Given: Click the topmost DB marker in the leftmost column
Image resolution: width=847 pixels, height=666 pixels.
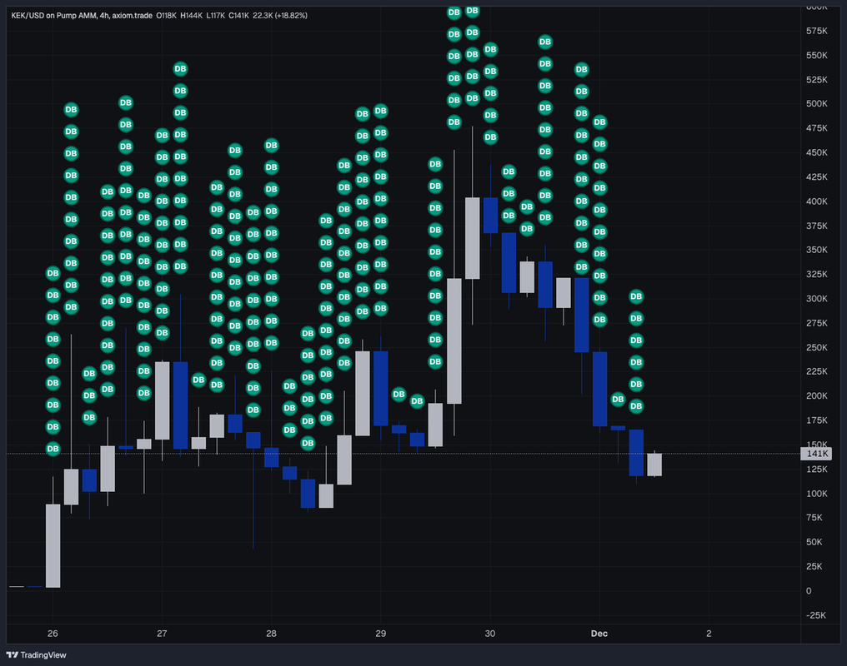Looking at the screenshot, I should tap(53, 273).
